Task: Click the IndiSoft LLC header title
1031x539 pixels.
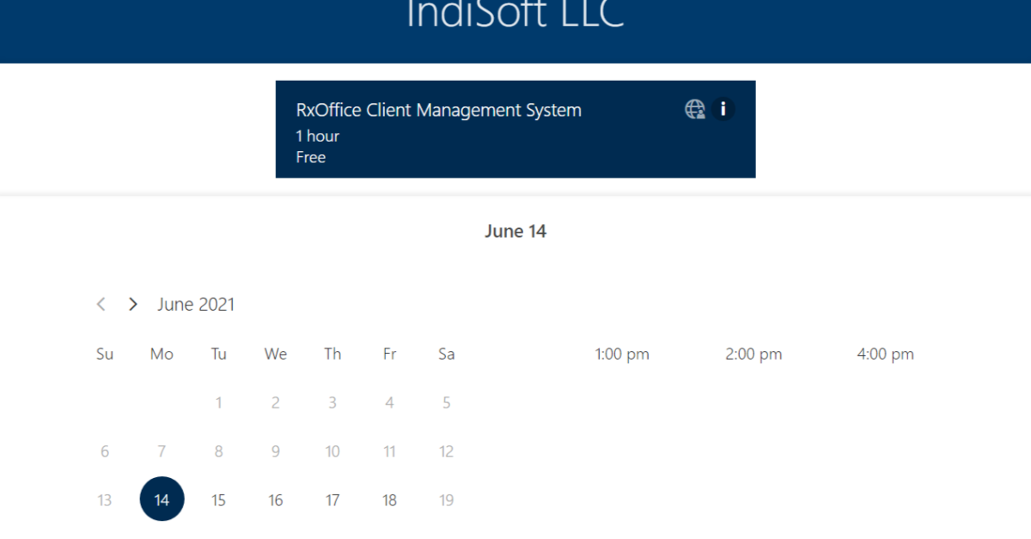Action: [x=515, y=15]
